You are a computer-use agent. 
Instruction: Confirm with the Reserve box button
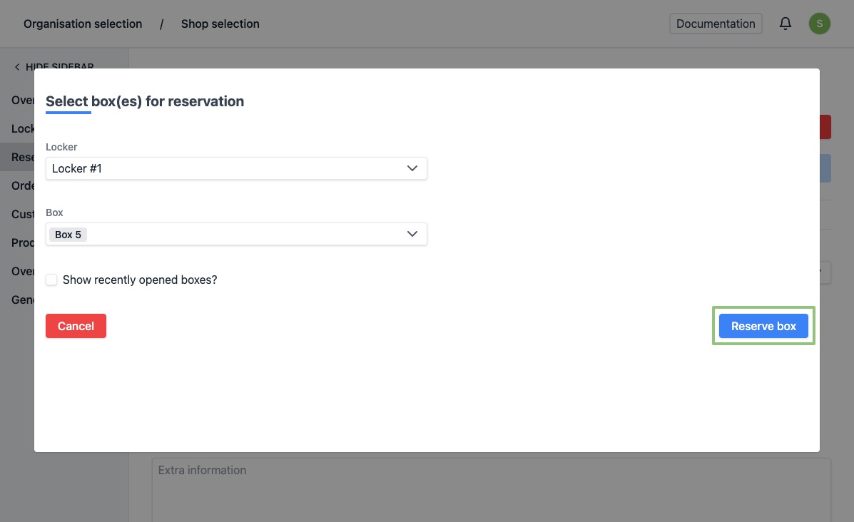[x=763, y=326]
